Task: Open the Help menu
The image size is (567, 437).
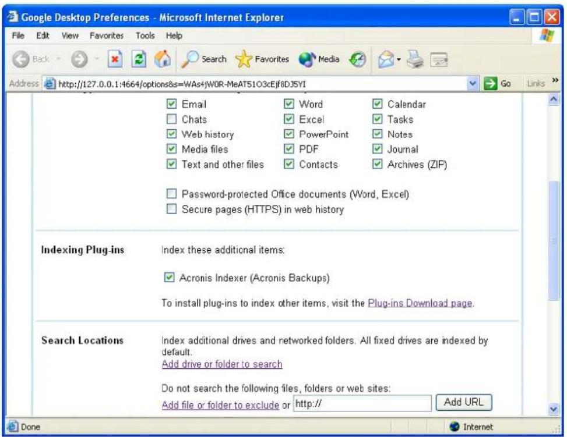Action: pyautogui.click(x=174, y=35)
